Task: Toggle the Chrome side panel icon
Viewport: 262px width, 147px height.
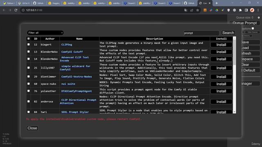Action: coord(246,10)
